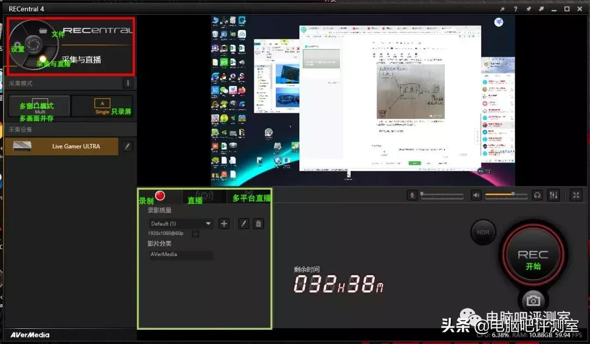This screenshot has height=344, width=590.
Task: Open the Default (1) quality dropdown
Action: [180, 224]
